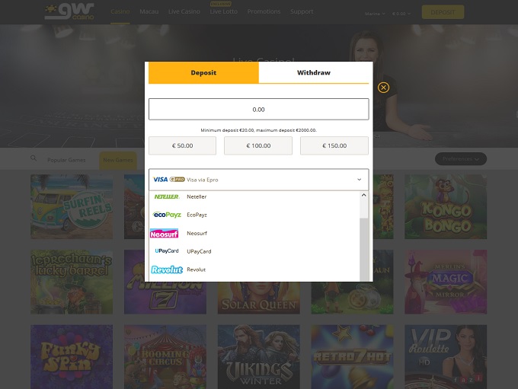Choose the Revolut payment logo
The width and height of the screenshot is (518, 389).
coord(167,269)
